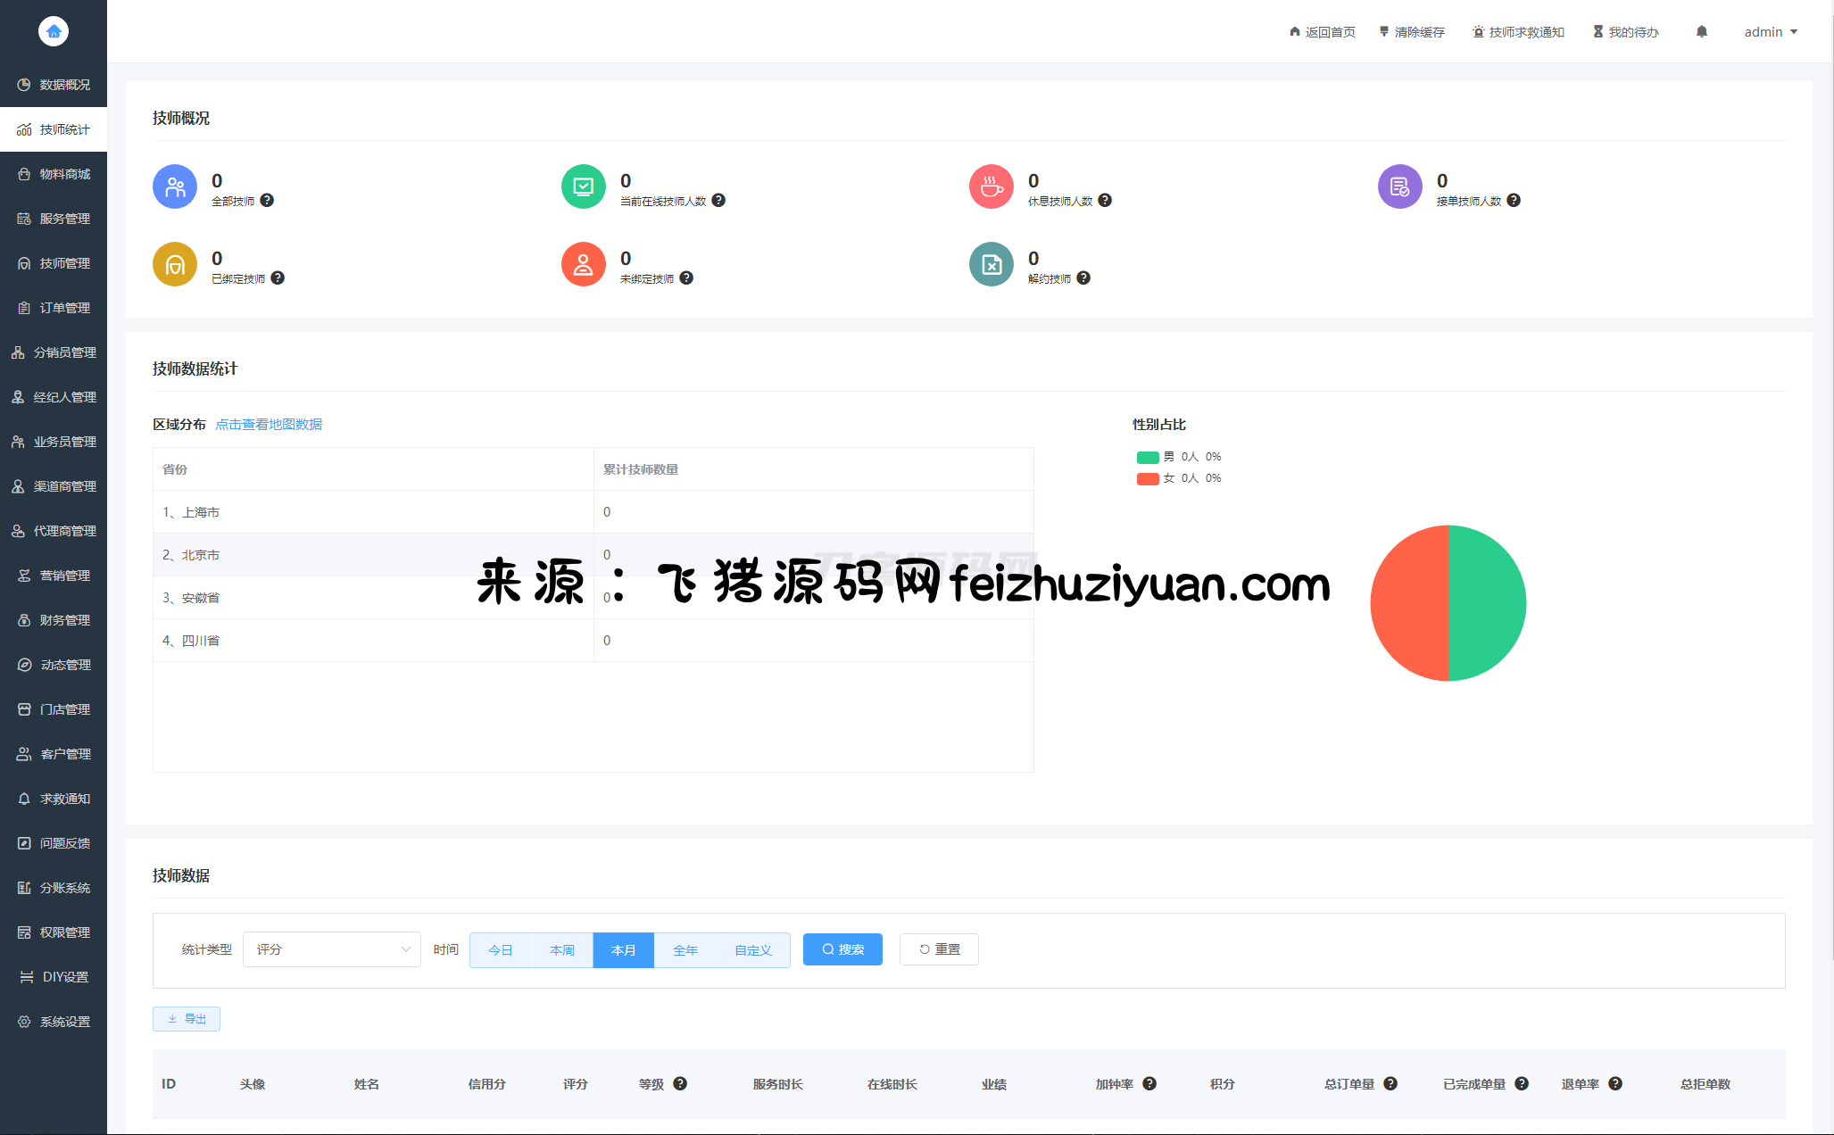The height and width of the screenshot is (1135, 1834).
Task: Select the 今日 time range option
Action: pos(501,950)
